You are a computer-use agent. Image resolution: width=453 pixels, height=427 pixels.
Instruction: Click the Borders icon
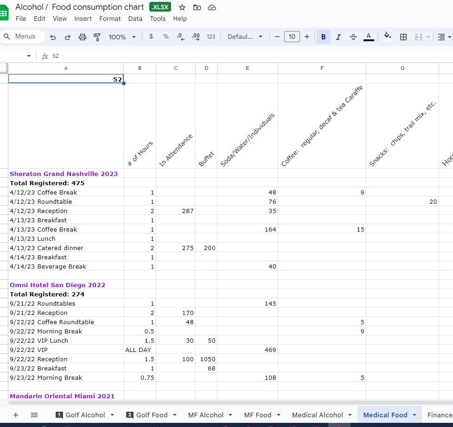click(403, 37)
